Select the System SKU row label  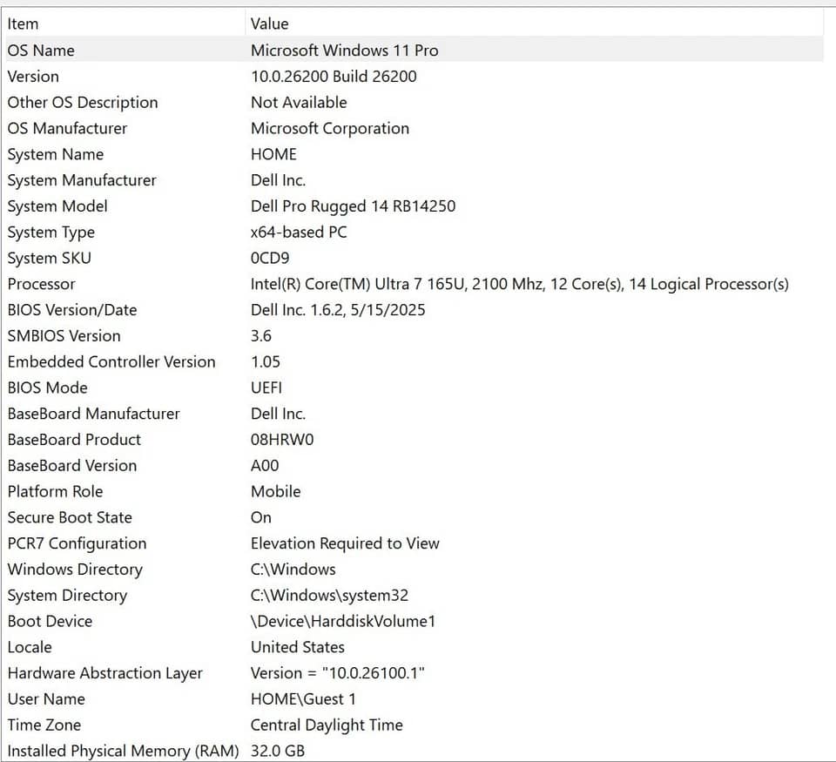click(x=49, y=258)
